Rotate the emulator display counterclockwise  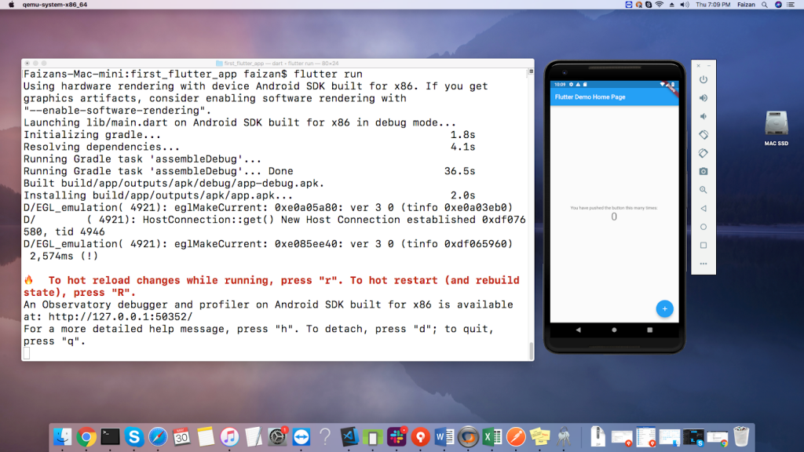(703, 134)
